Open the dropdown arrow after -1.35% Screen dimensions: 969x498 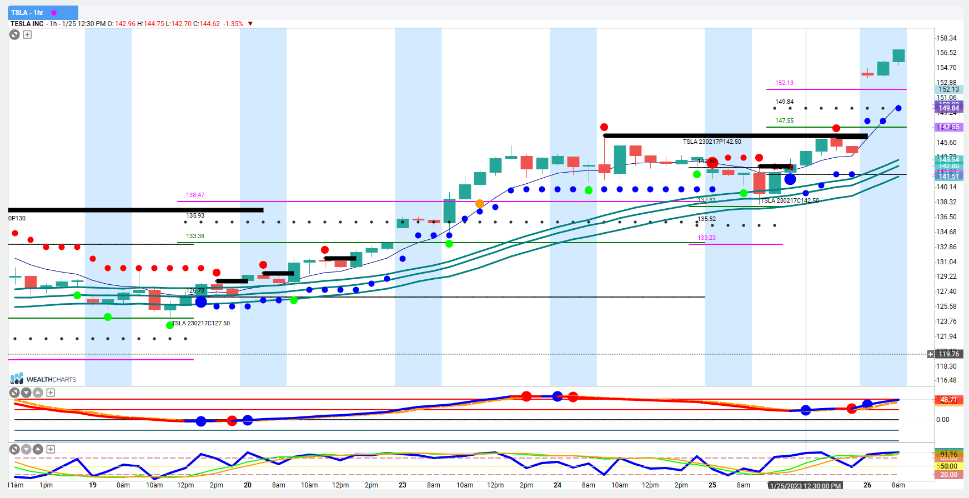250,24
